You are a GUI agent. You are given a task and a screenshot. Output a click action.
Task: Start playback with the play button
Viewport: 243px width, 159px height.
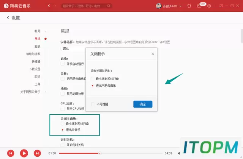coord(24,153)
